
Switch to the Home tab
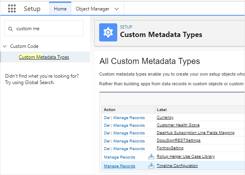[x=60, y=9]
